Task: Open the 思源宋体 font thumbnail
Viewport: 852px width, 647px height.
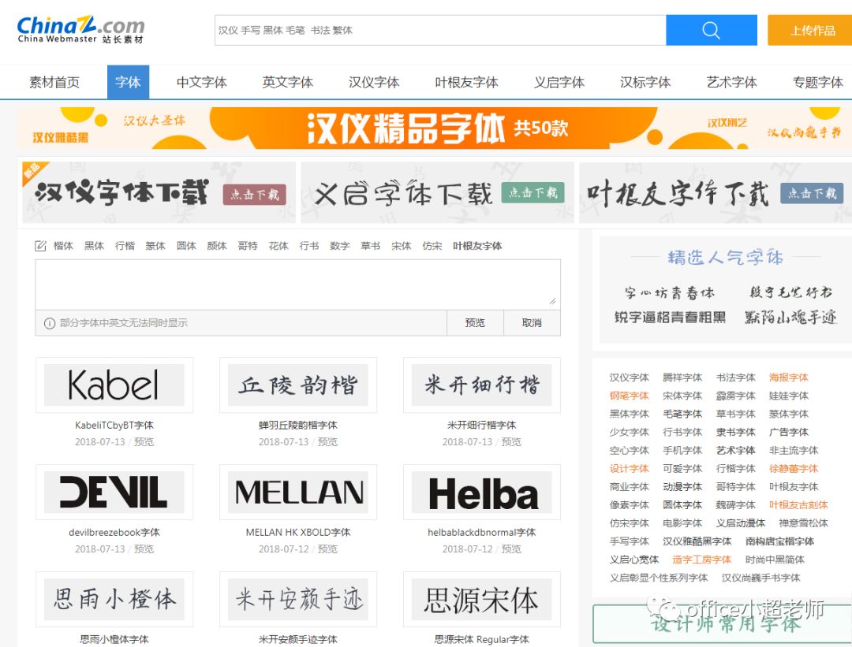Action: [x=481, y=599]
